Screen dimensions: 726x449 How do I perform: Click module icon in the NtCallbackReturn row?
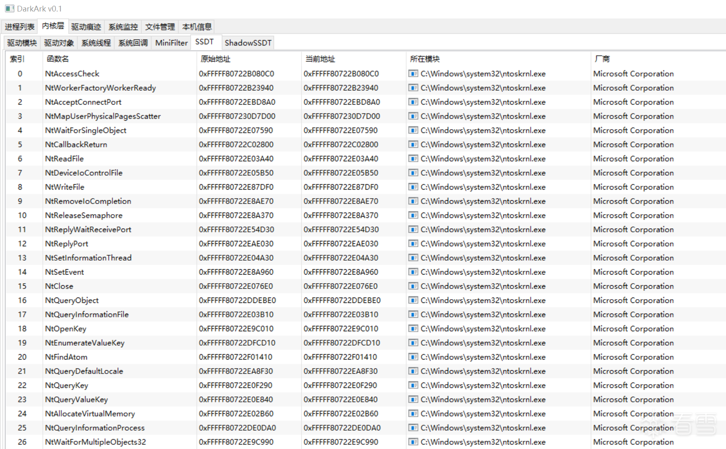[413, 144]
